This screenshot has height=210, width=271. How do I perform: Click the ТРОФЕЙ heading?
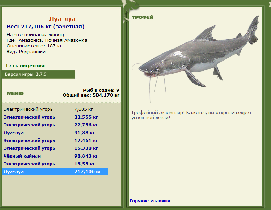[143, 17]
